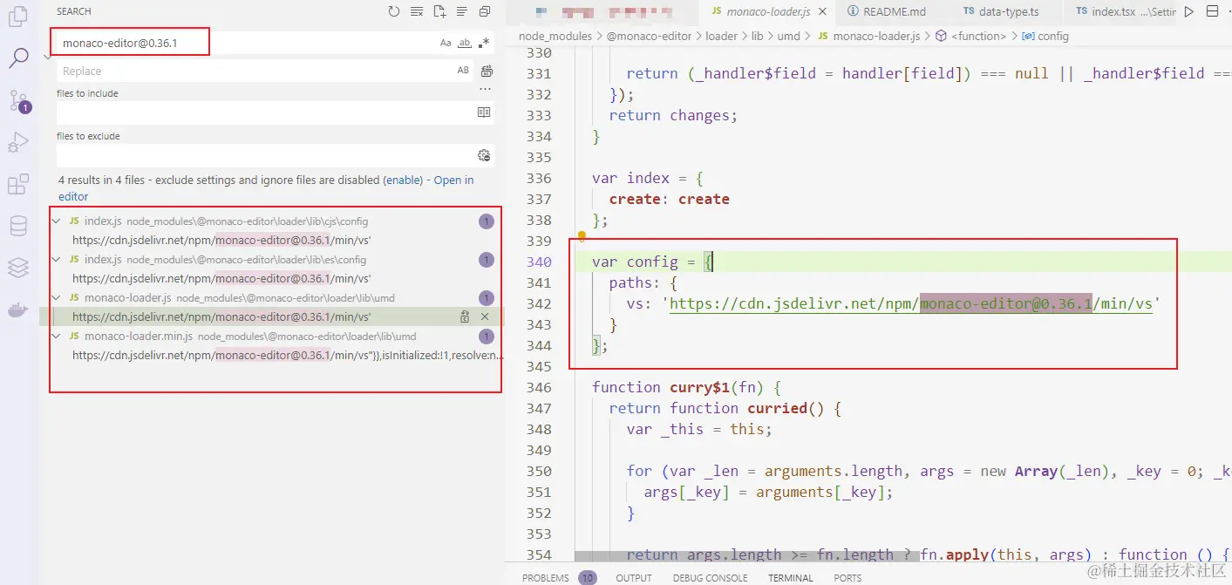The height and width of the screenshot is (585, 1232).
Task: Open the PORTS panel tab
Action: tap(847, 577)
